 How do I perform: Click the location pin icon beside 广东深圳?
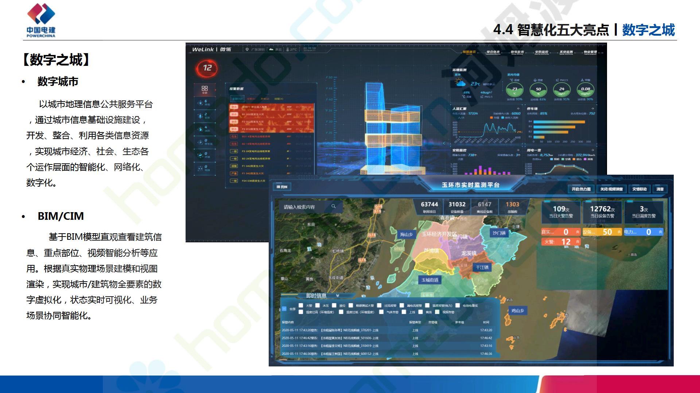(x=247, y=49)
